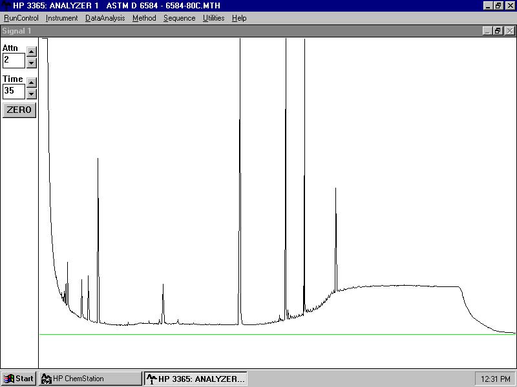
Task: Open the Sequence menu
Action: tap(180, 18)
